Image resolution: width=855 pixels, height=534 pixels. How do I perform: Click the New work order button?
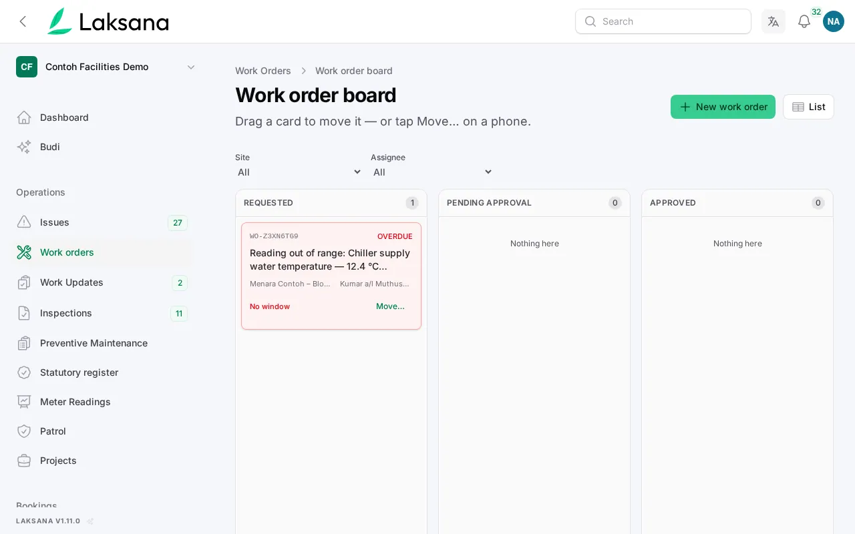pos(723,107)
